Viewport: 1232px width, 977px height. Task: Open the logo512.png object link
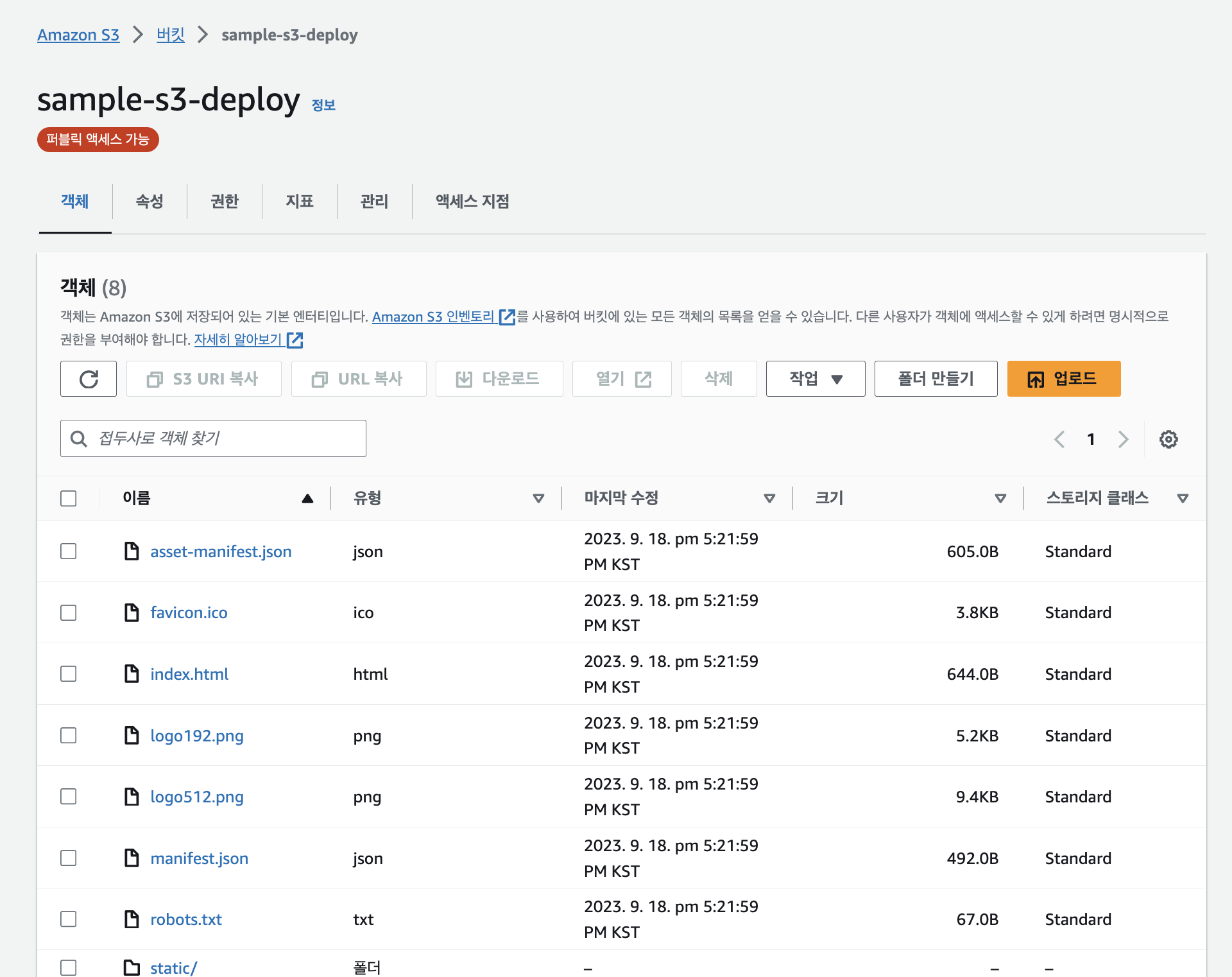tap(197, 797)
